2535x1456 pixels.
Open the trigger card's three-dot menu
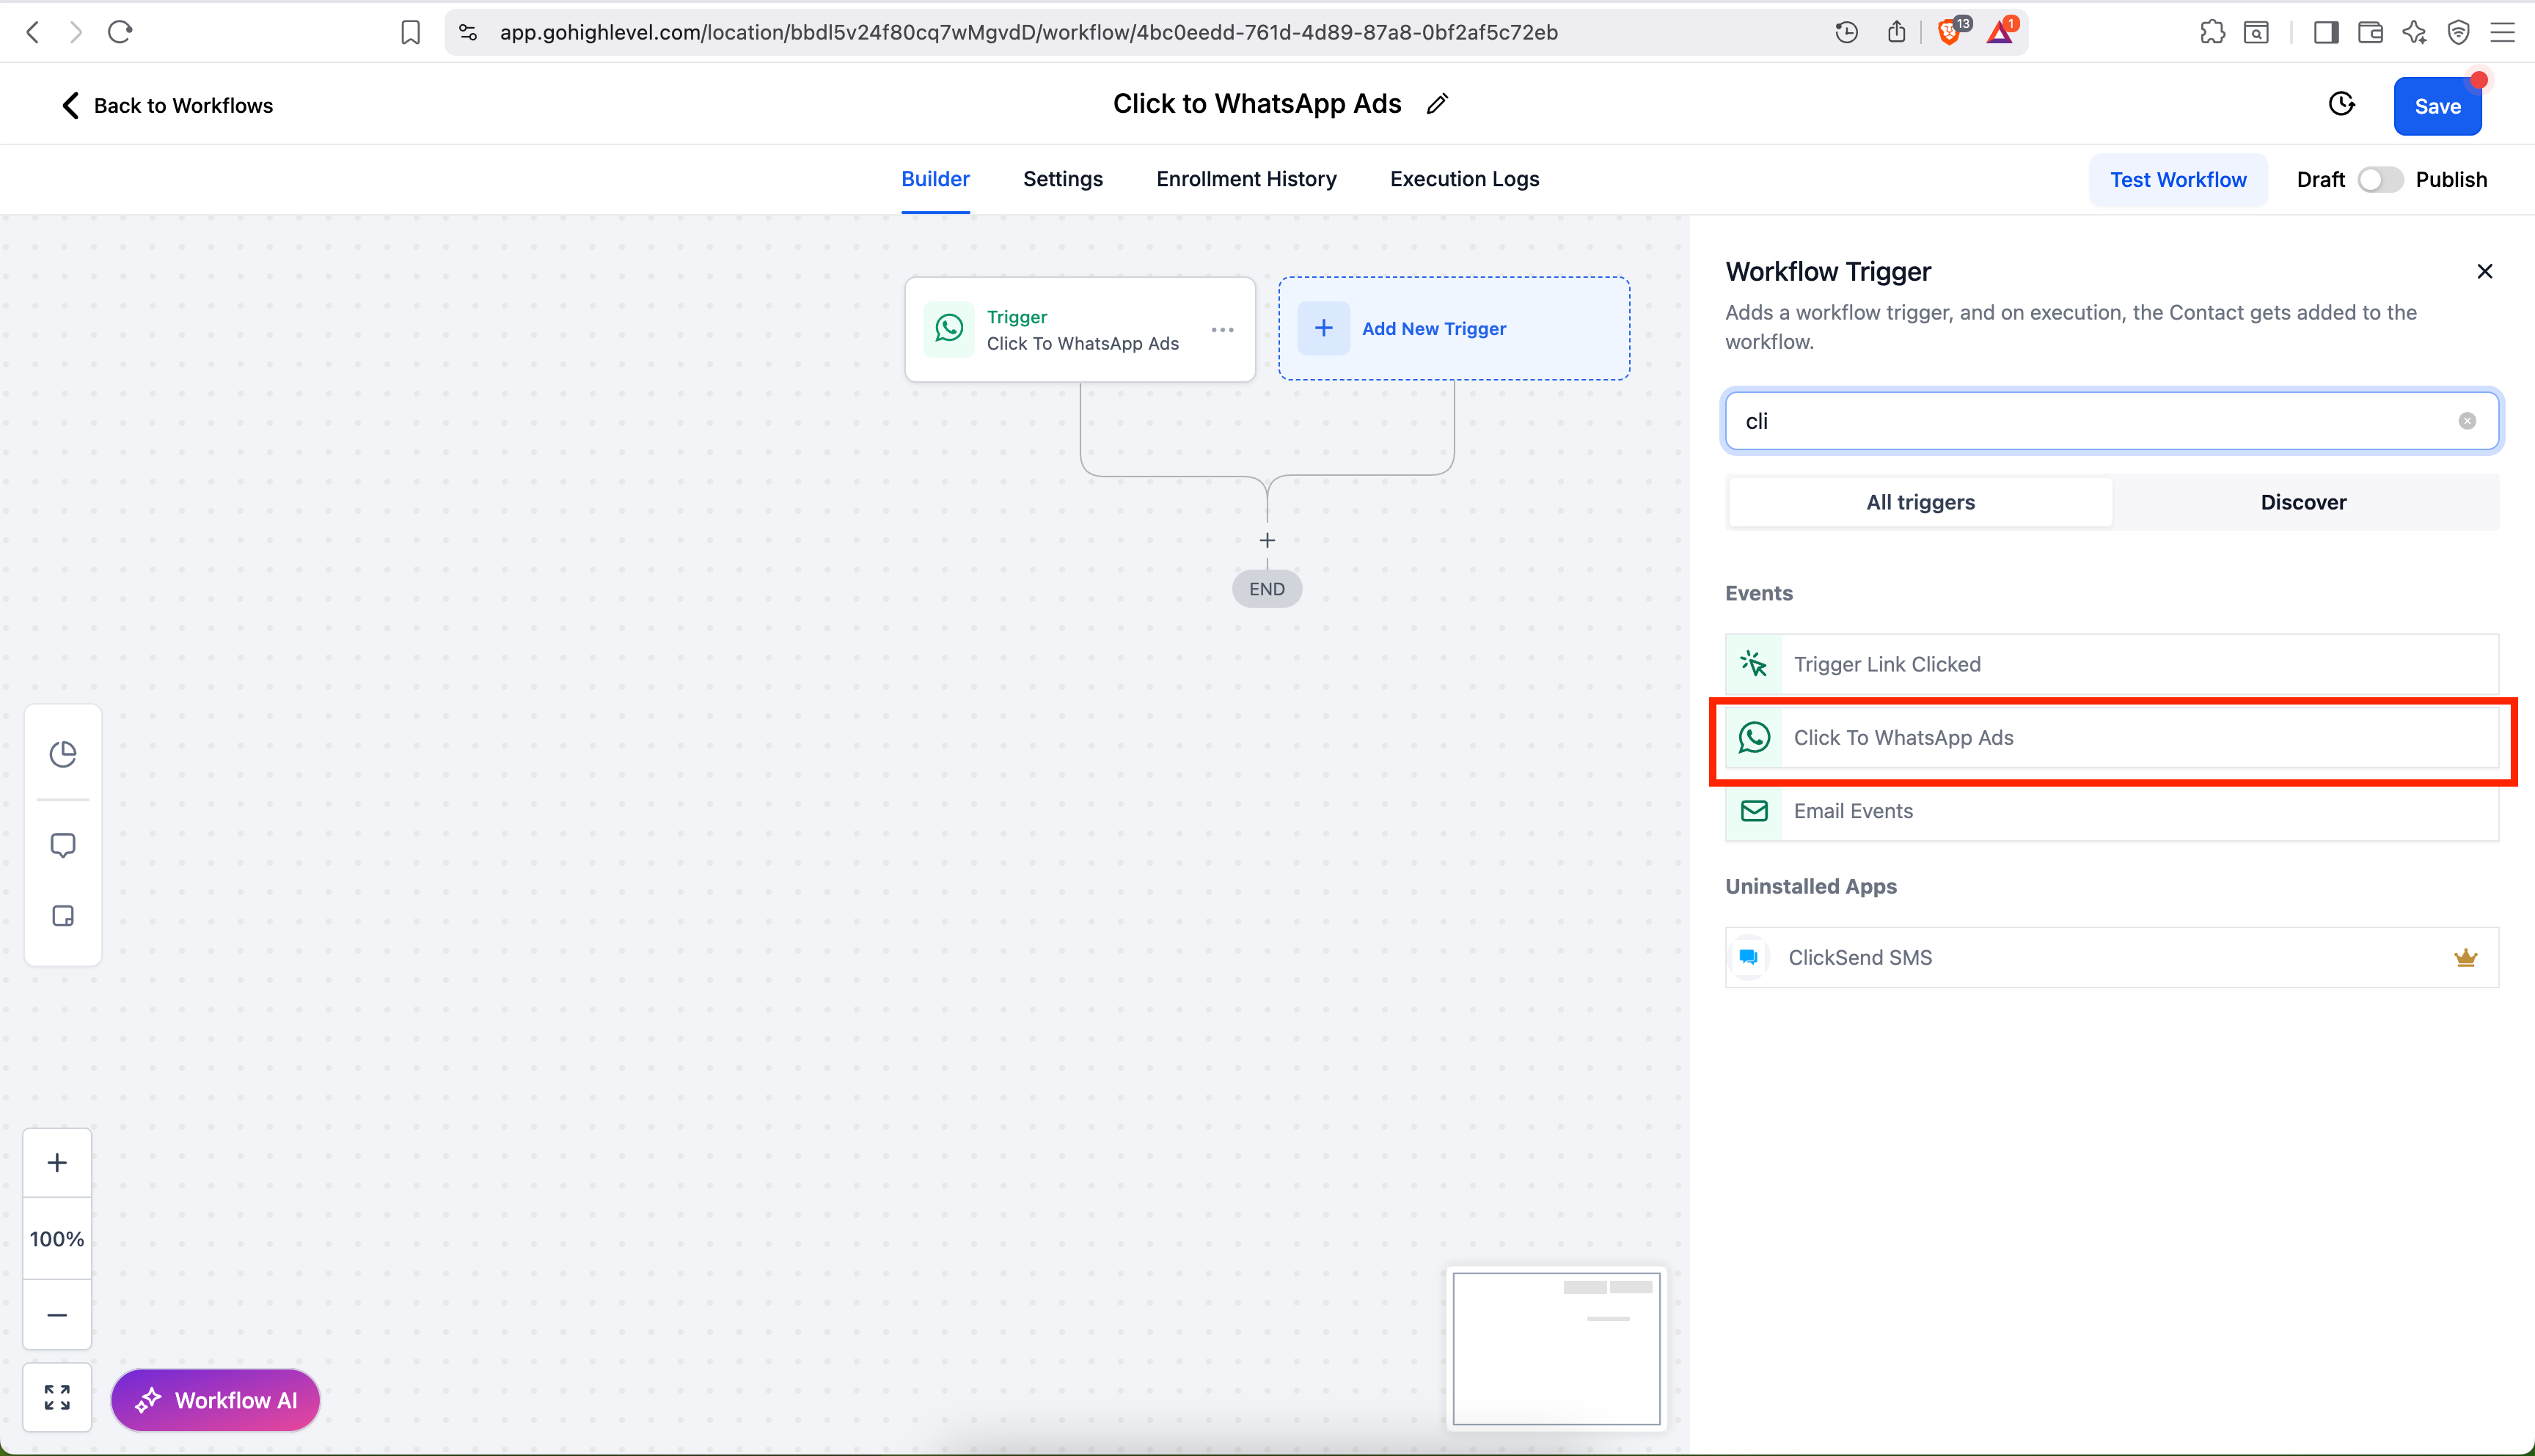point(1223,330)
